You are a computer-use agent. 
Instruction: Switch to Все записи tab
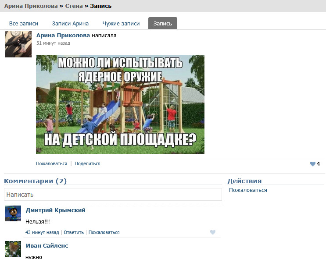24,24
